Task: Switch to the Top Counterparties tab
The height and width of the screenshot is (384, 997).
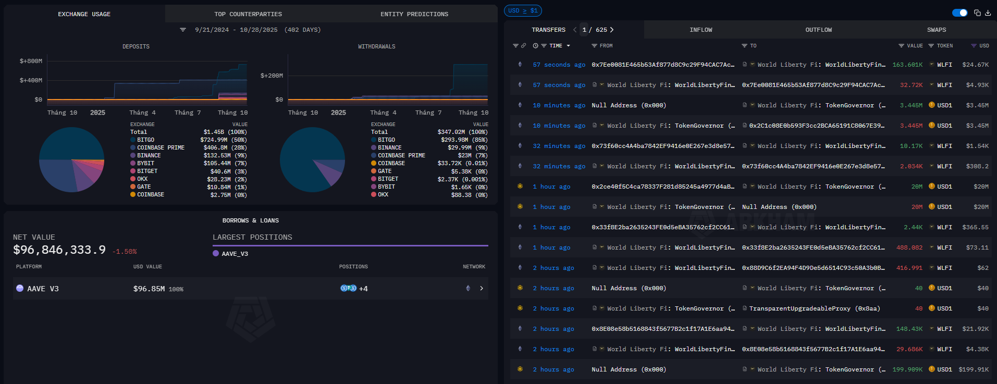Action: (x=248, y=14)
